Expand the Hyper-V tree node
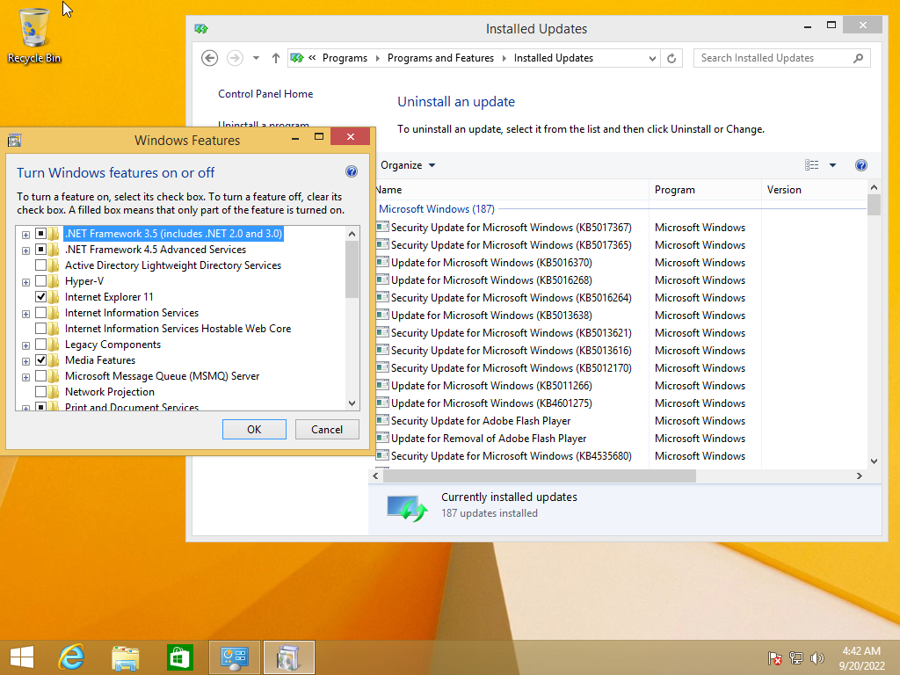900x675 pixels. pyautogui.click(x=25, y=282)
